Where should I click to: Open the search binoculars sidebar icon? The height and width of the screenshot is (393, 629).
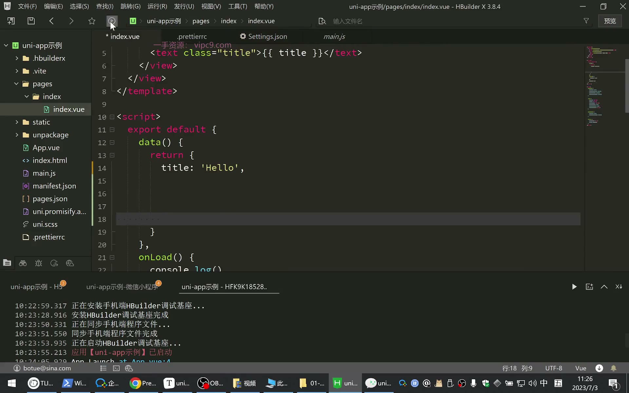(x=23, y=263)
